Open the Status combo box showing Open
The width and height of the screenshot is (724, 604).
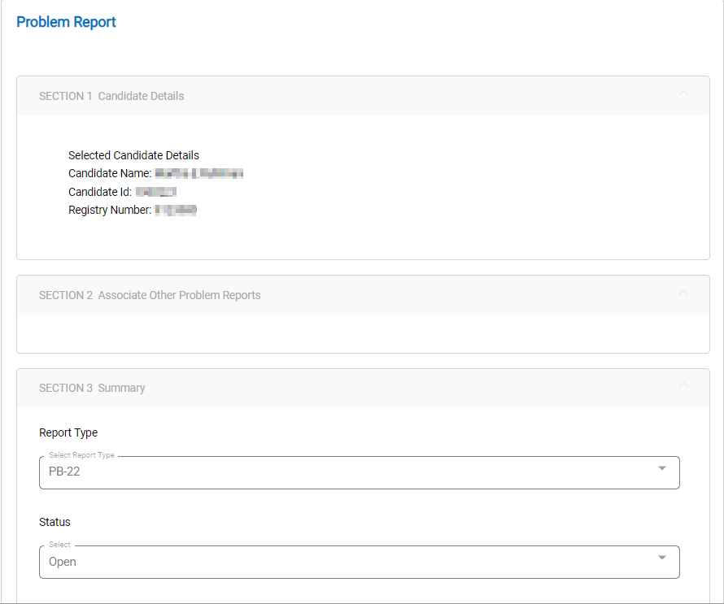350,562
